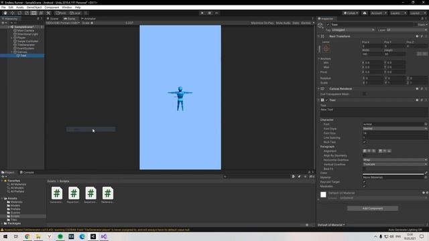The width and height of the screenshot is (429, 241).
Task: Open Unity from the Windows taskbar
Action: pyautogui.click(x=93, y=236)
